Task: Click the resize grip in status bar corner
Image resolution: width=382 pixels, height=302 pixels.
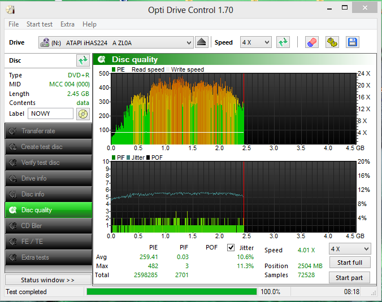Action: click(374, 294)
